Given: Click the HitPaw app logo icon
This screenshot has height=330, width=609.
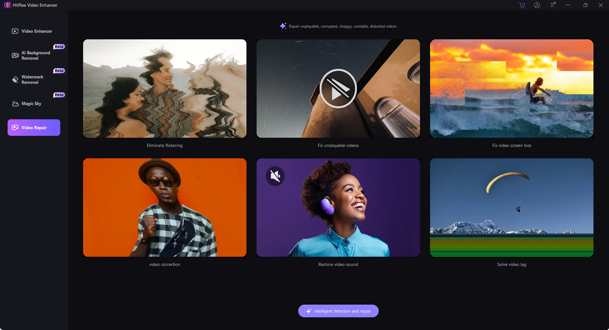Looking at the screenshot, I should point(7,5).
